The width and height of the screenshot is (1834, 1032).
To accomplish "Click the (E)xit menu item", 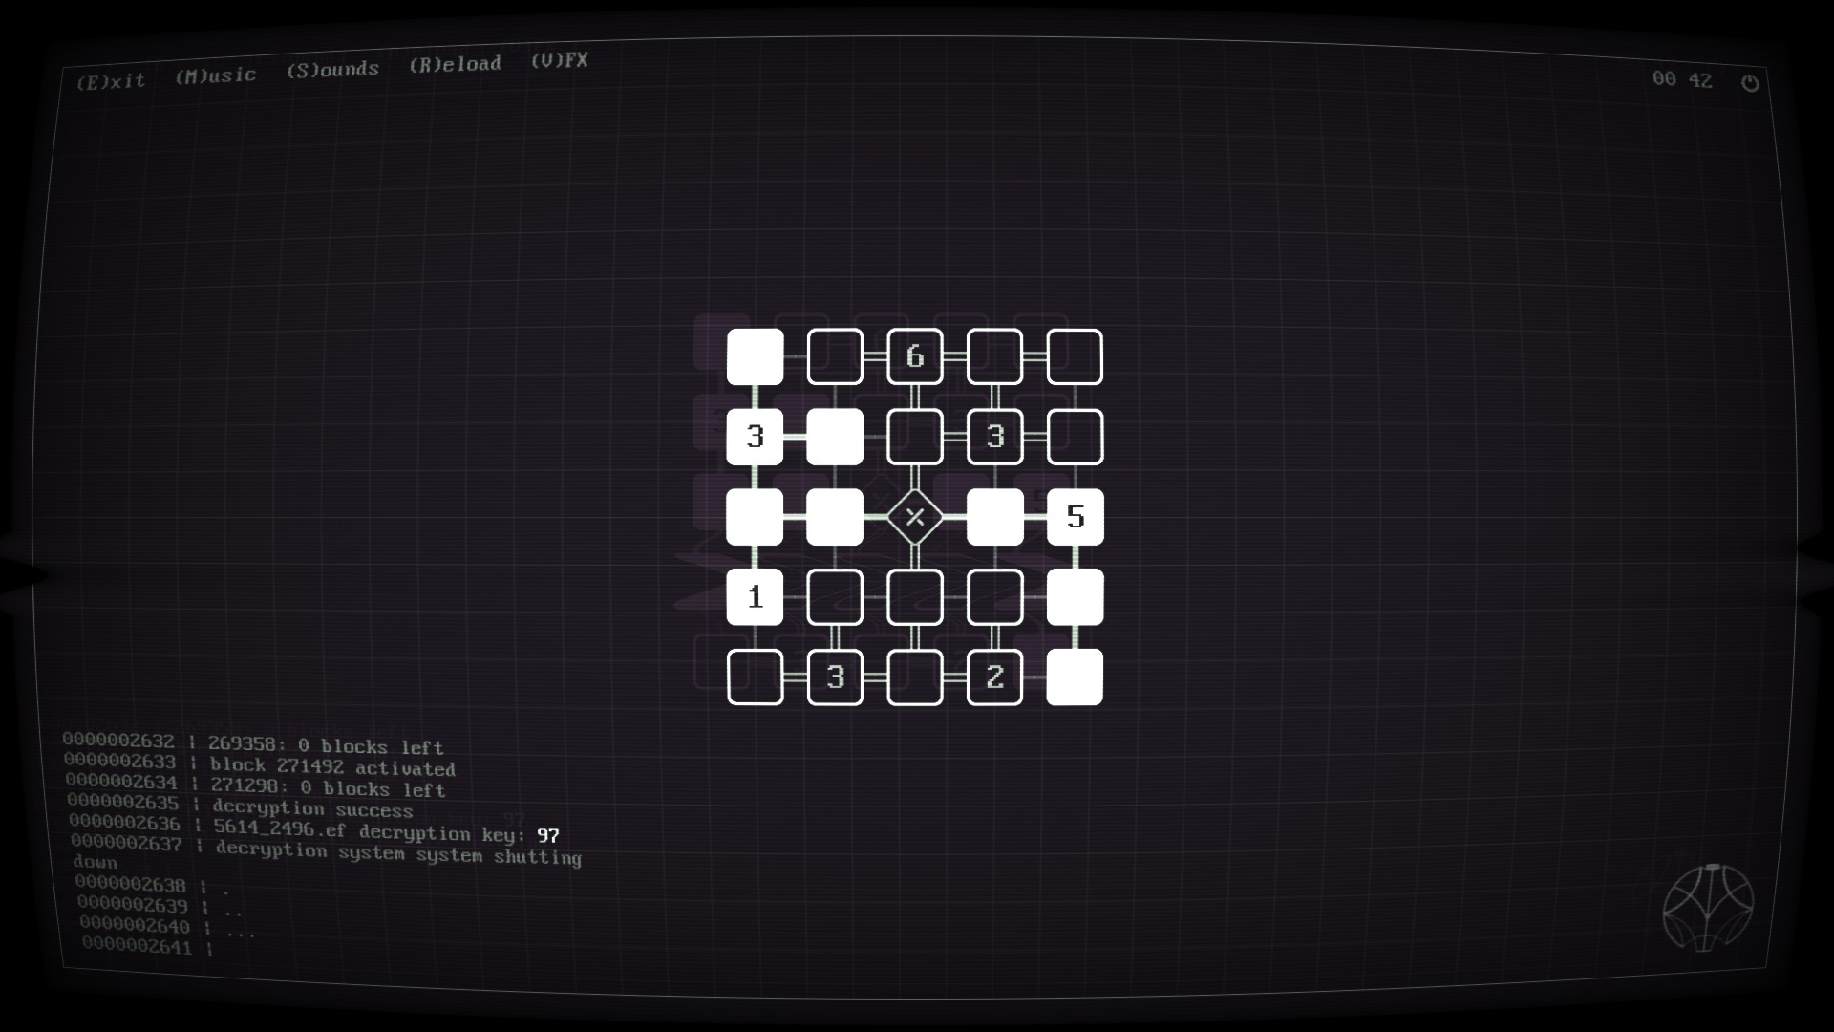I will pos(111,81).
